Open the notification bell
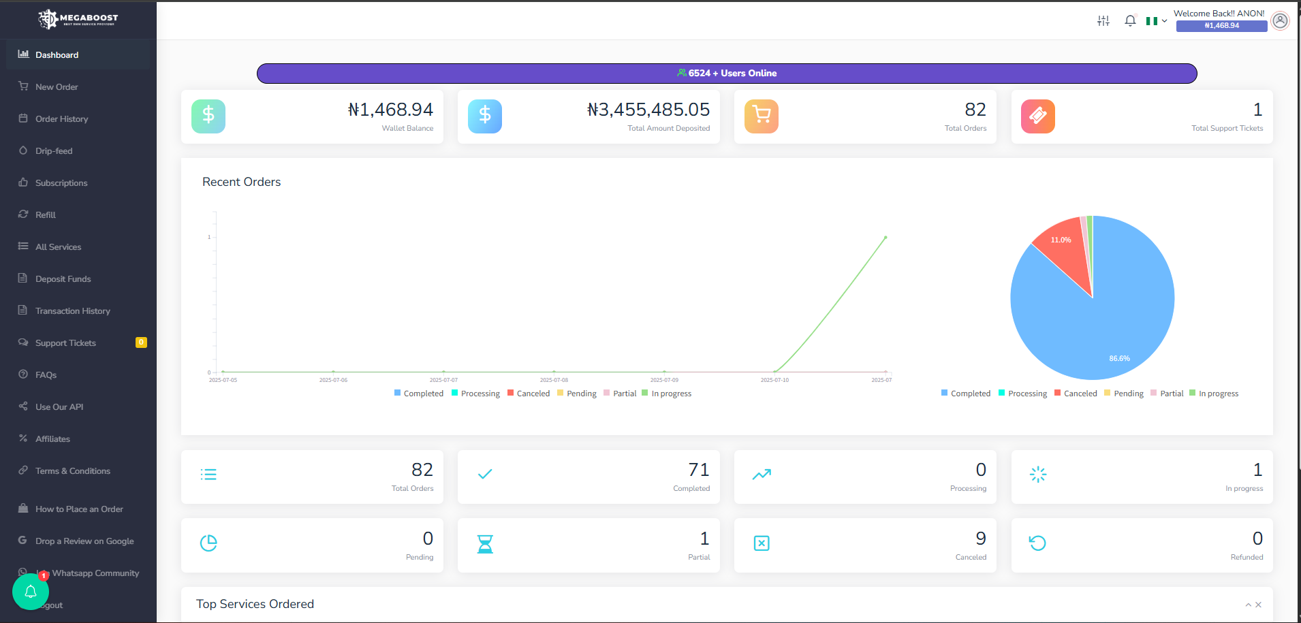 pyautogui.click(x=1129, y=20)
